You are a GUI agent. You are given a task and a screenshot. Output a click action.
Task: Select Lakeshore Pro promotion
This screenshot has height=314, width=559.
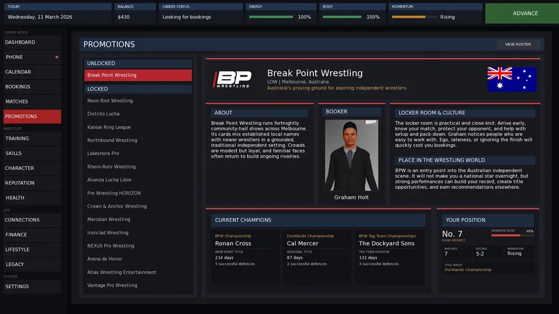click(x=138, y=154)
